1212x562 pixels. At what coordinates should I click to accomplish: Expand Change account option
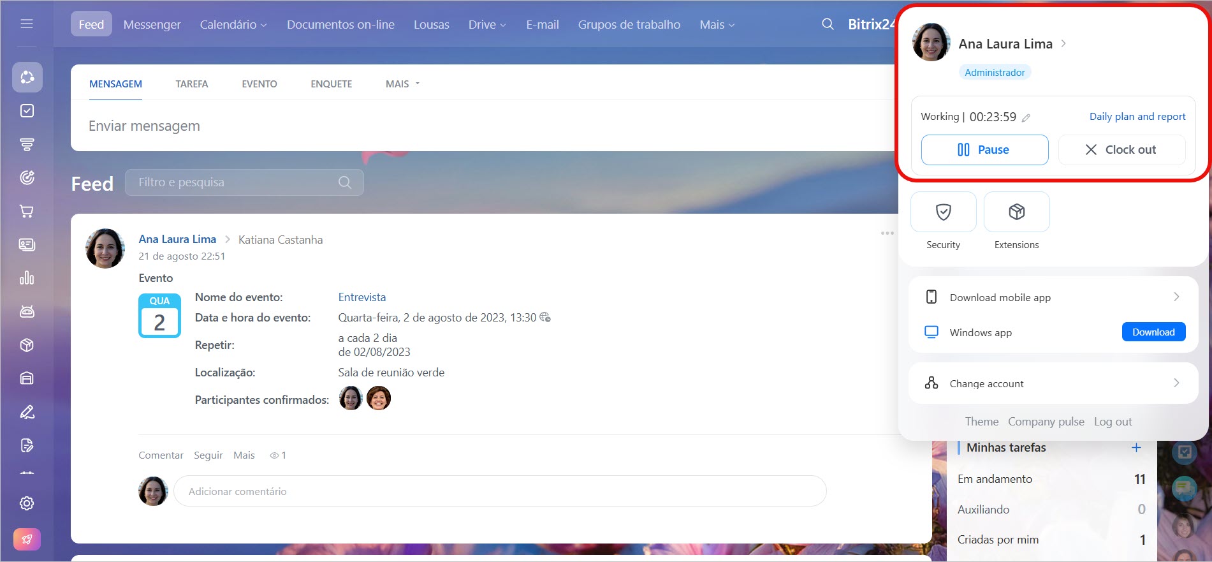[x=1053, y=383]
